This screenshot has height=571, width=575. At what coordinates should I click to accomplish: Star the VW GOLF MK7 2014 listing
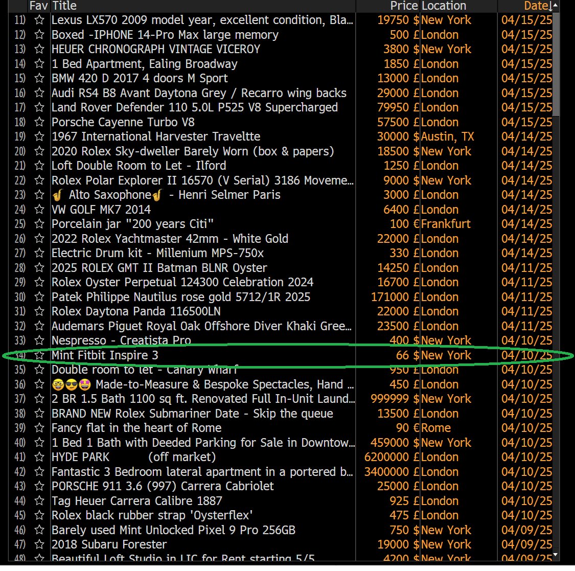pyautogui.click(x=39, y=210)
